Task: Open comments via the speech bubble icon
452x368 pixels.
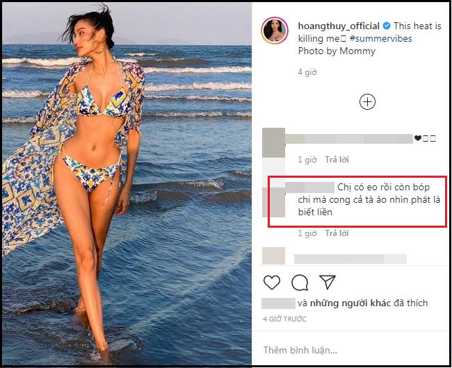Action: coord(300,283)
